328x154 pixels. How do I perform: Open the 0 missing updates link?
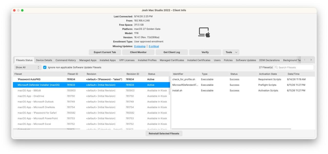click(140, 46)
